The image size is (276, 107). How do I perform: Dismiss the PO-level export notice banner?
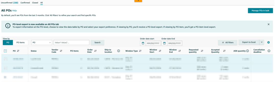(268, 24)
